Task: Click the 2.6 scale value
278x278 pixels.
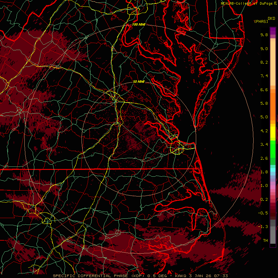Action: 264,158
